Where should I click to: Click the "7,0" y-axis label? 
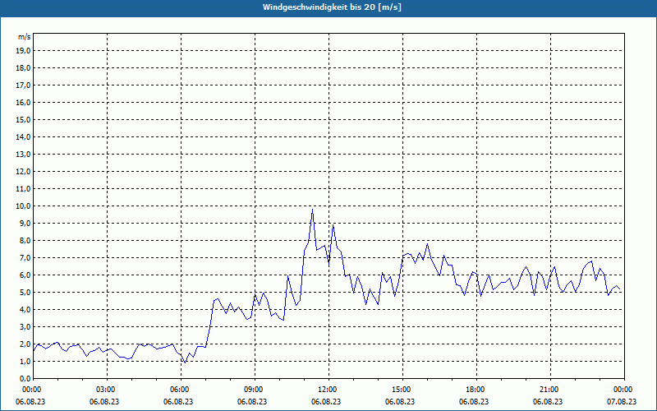tap(25, 257)
